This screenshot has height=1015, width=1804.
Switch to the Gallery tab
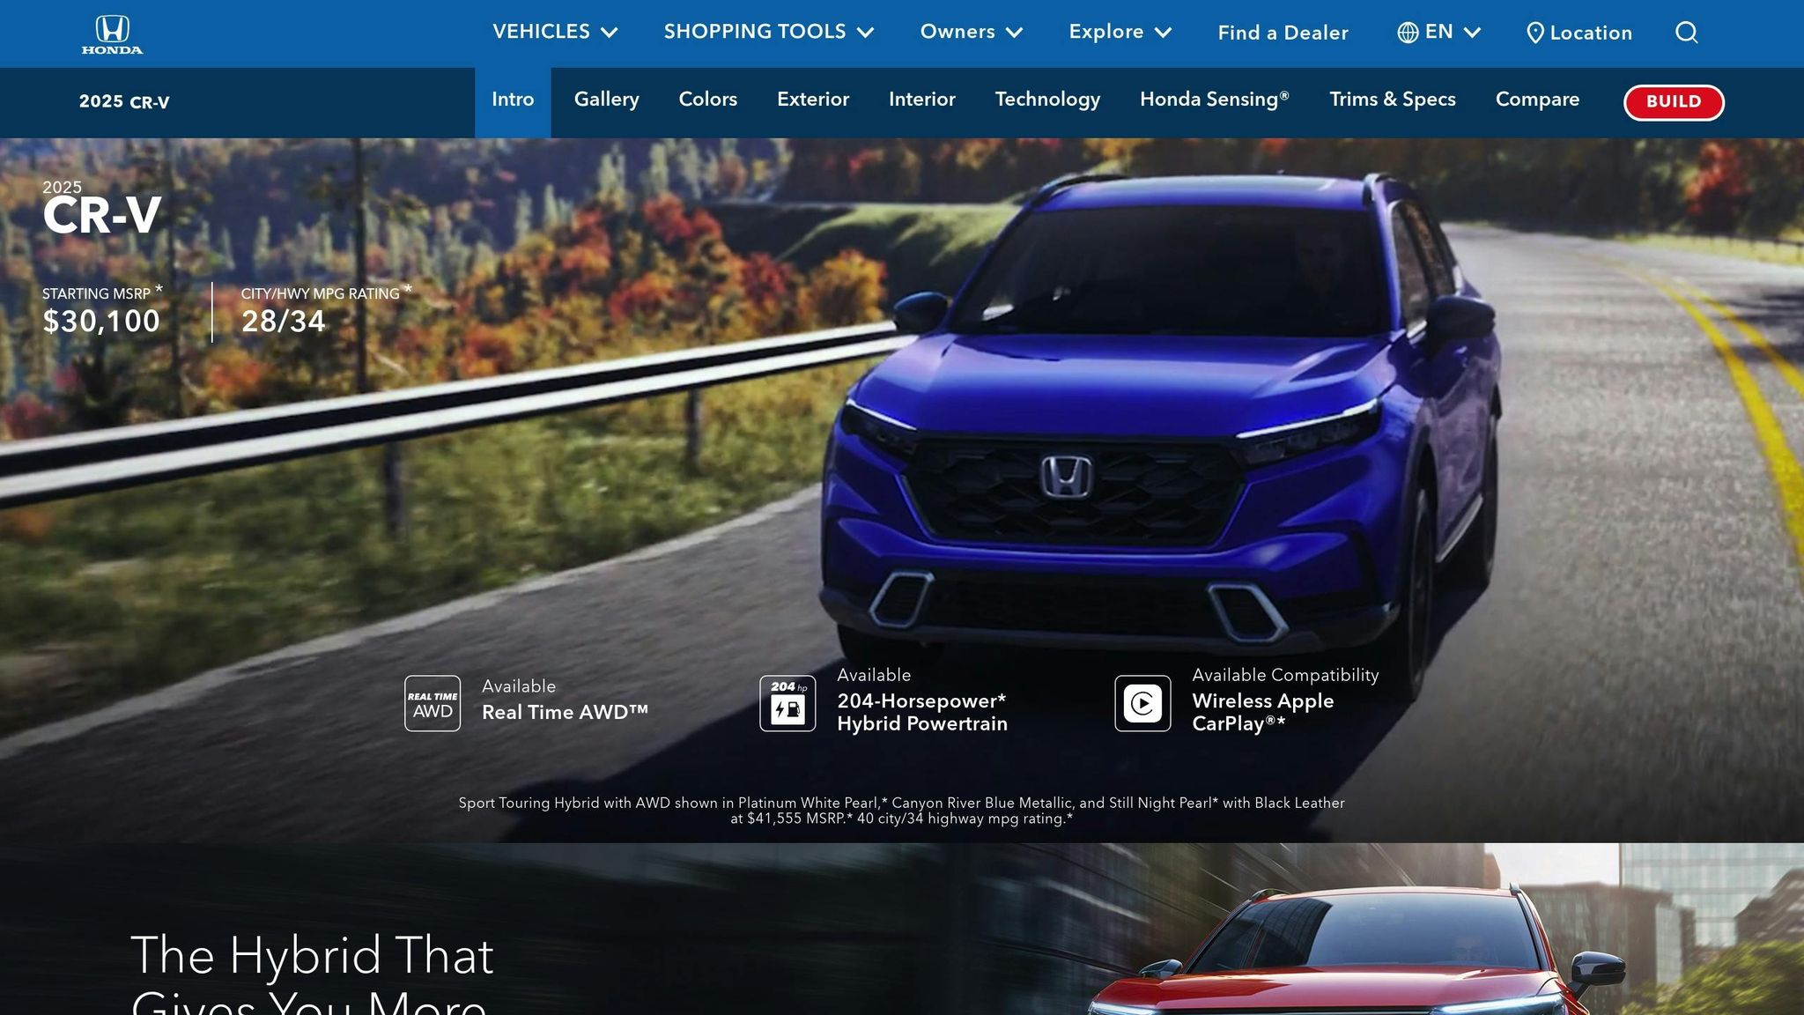click(x=605, y=100)
